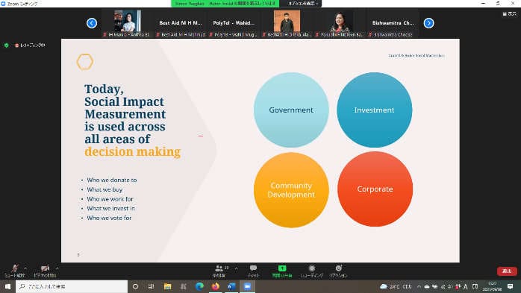The height and width of the screenshot is (293, 521).
Task: Open the view layout button top-right
Action: (x=509, y=14)
